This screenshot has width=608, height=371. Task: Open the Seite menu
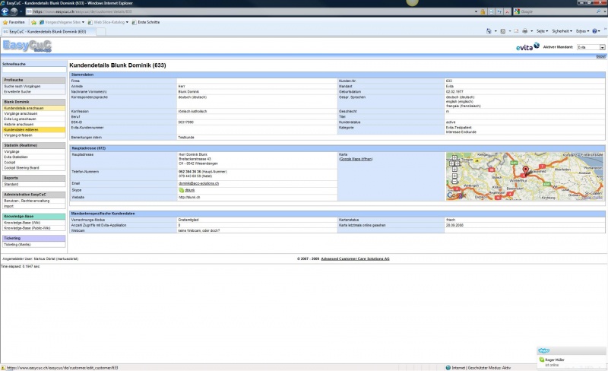[x=542, y=31]
